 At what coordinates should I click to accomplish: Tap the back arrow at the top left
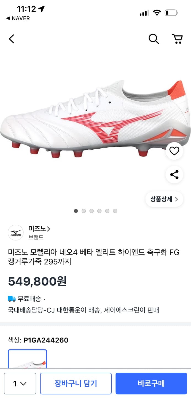point(11,39)
